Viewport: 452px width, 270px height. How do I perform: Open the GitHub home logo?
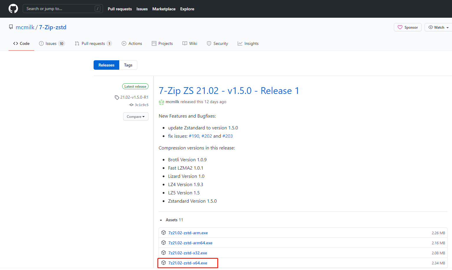(13, 9)
